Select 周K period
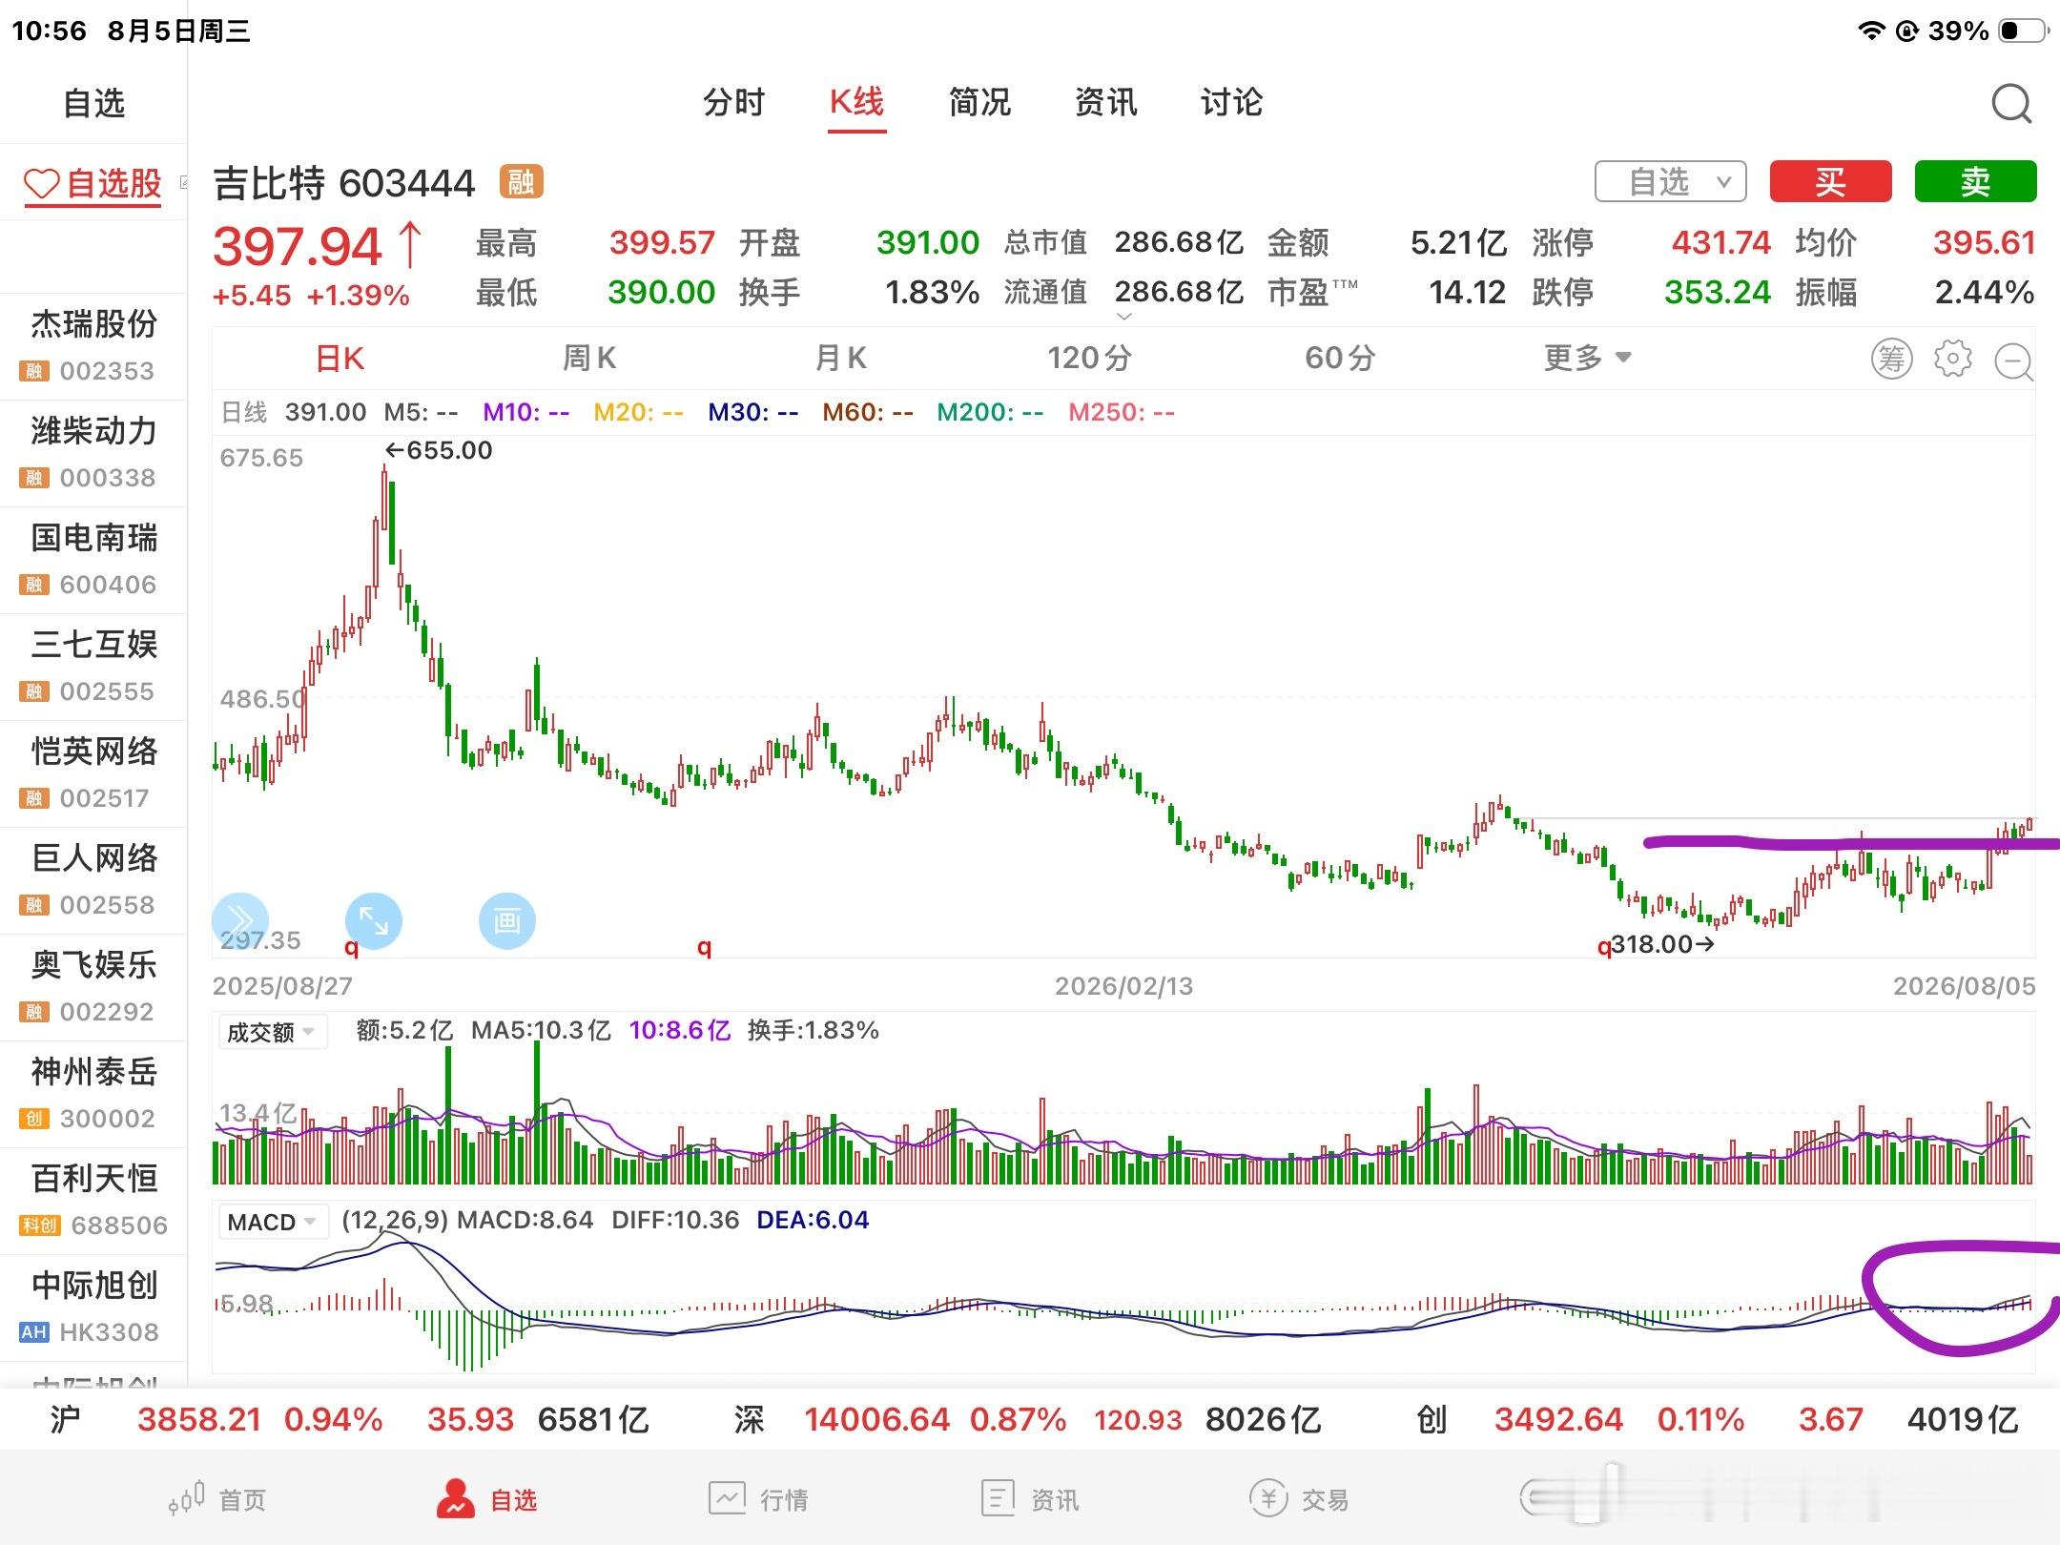The height and width of the screenshot is (1545, 2060). click(589, 359)
